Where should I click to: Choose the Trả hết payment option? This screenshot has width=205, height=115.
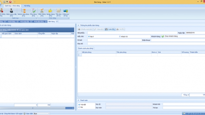point(79,105)
